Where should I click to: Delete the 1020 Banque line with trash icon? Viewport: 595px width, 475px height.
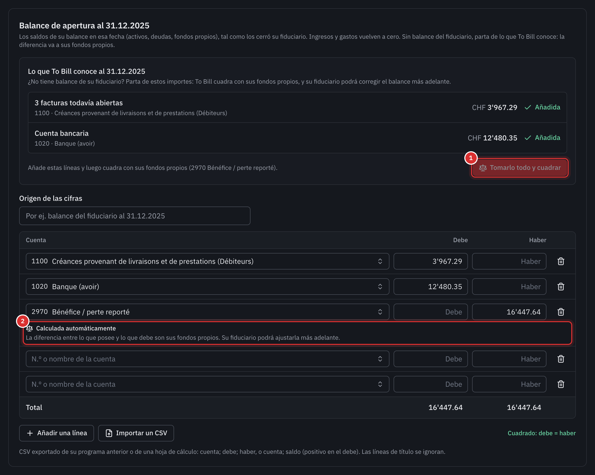click(560, 287)
